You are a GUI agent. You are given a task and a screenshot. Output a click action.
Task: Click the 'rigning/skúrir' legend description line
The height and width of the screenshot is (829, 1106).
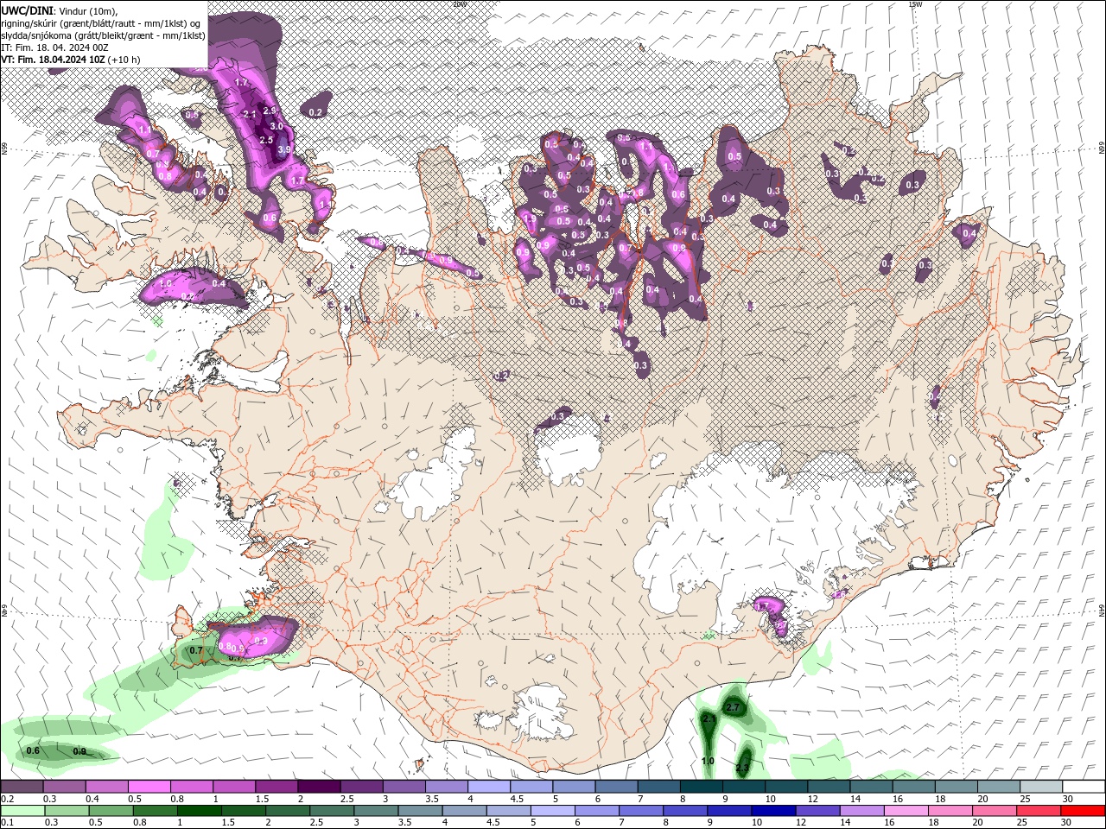pyautogui.click(x=102, y=23)
